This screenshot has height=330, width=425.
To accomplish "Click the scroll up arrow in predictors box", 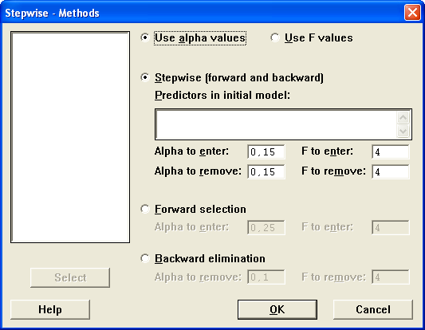I will (x=403, y=117).
